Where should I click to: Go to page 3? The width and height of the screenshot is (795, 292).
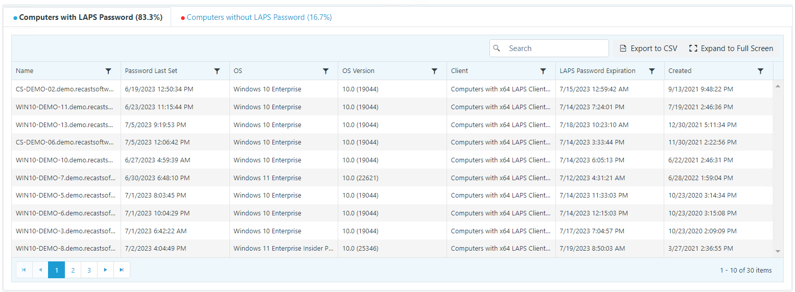coord(89,270)
